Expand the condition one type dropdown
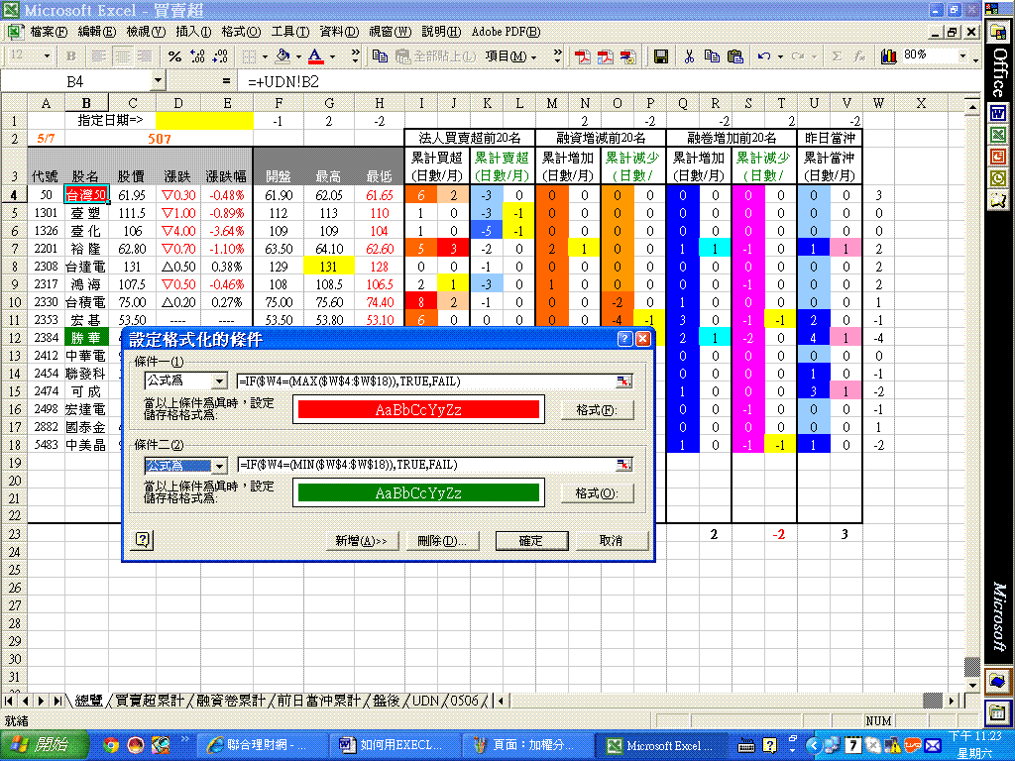The width and height of the screenshot is (1015, 761). [219, 381]
